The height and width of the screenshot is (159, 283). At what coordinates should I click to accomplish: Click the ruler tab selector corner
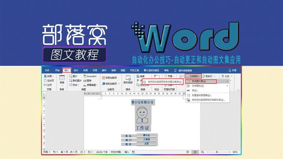click(x=44, y=94)
